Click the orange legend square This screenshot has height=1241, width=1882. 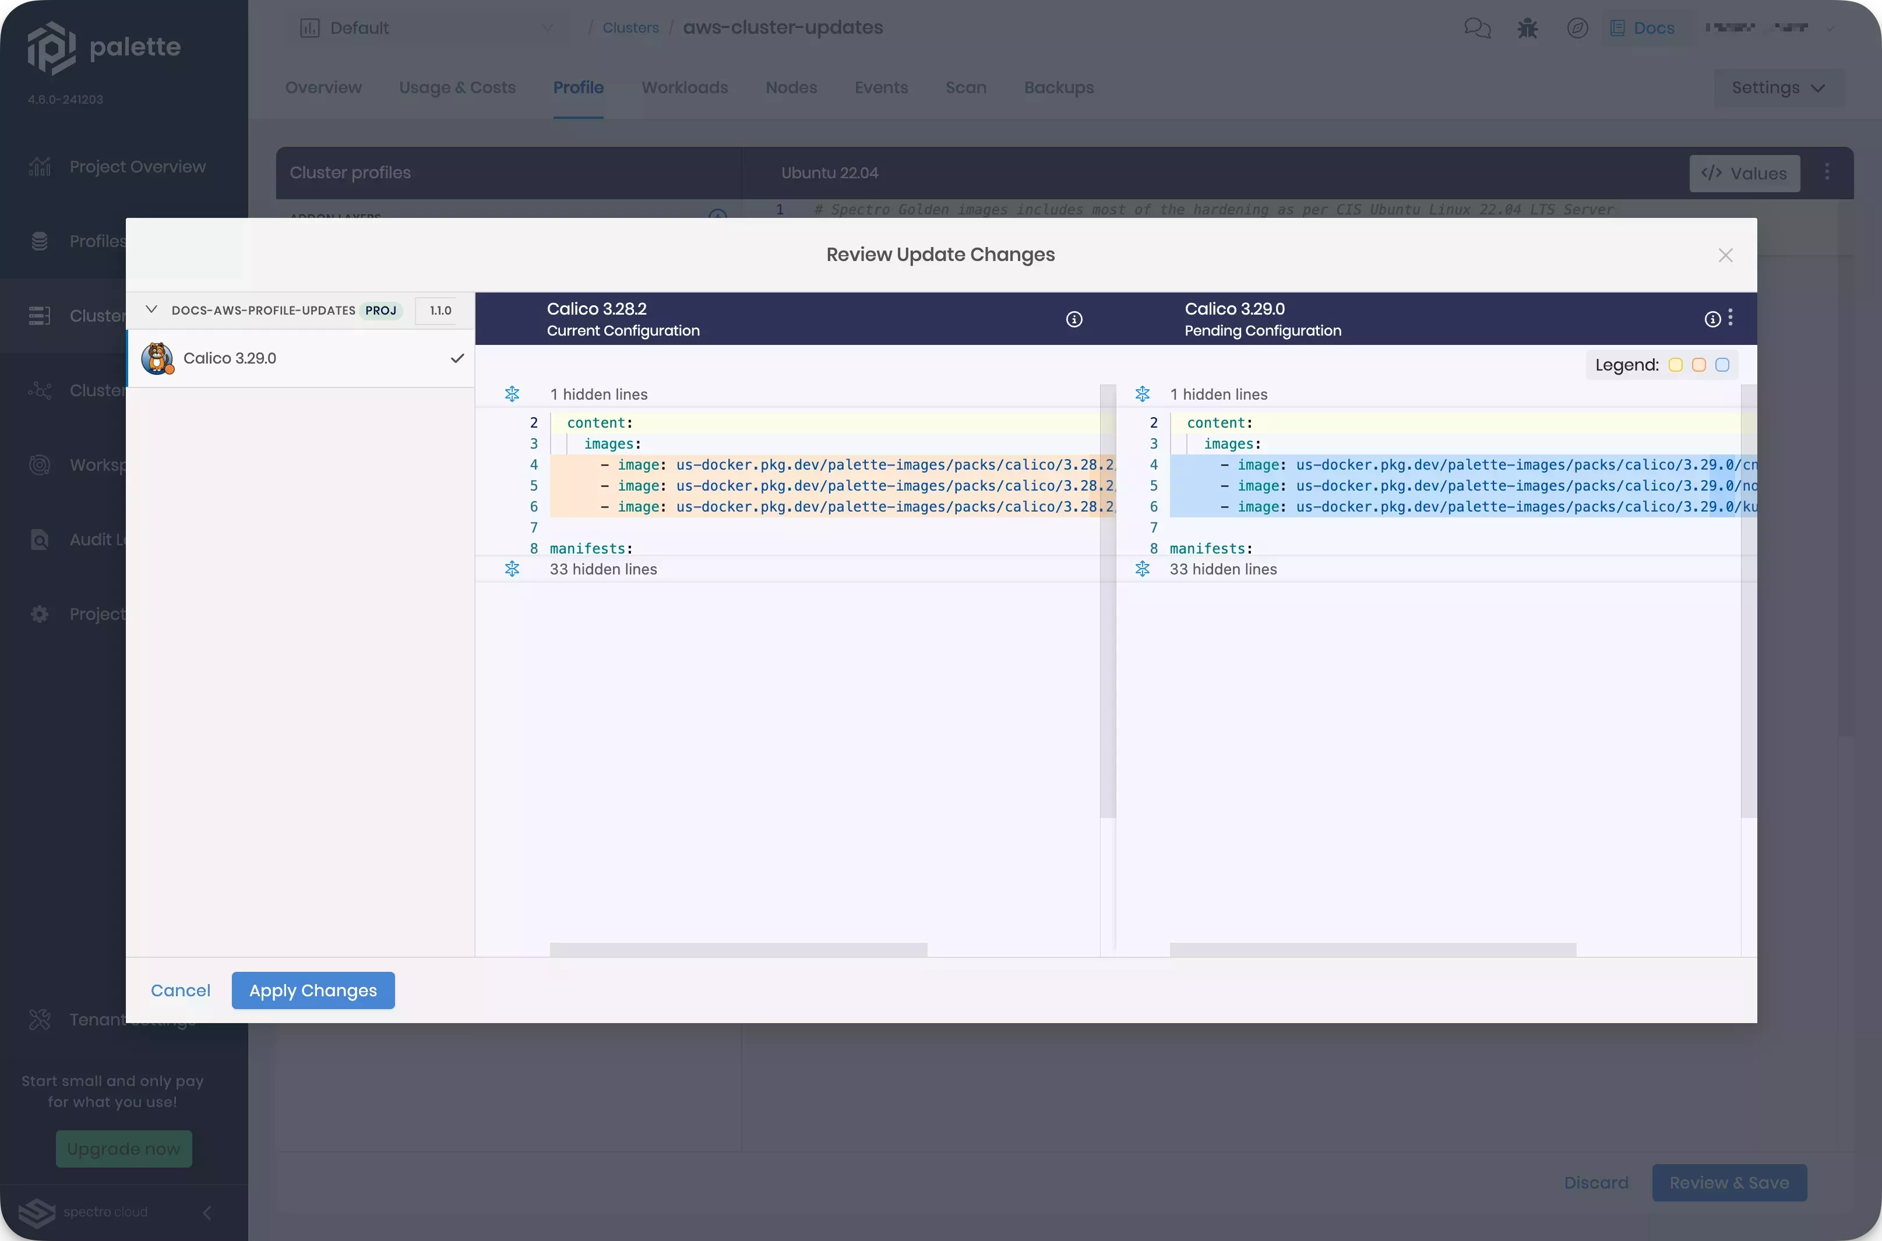(x=1698, y=365)
